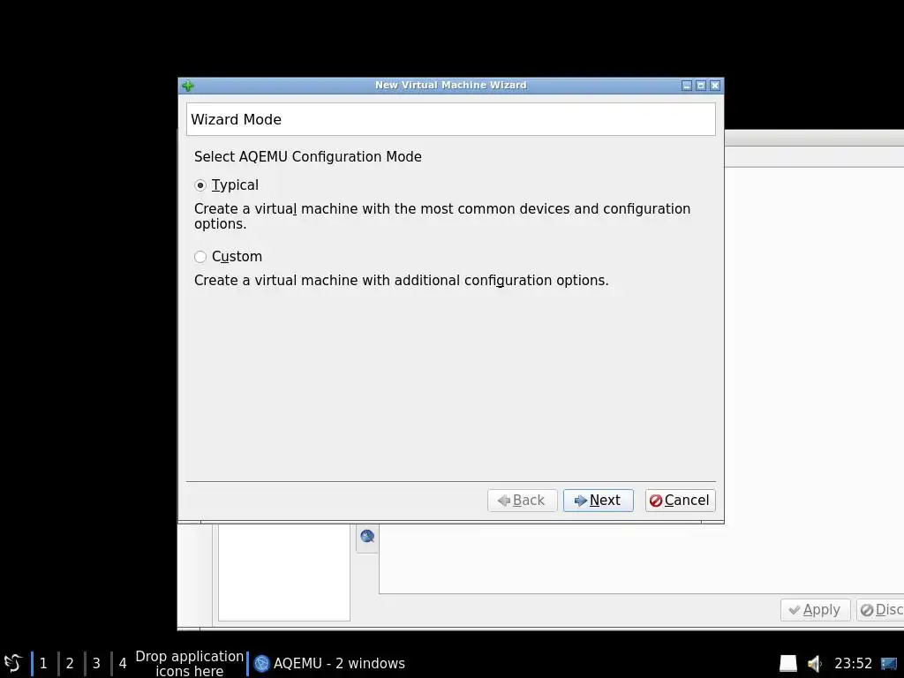Switch to workspace 1 in the pager
This screenshot has width=904, height=678.
click(x=43, y=664)
